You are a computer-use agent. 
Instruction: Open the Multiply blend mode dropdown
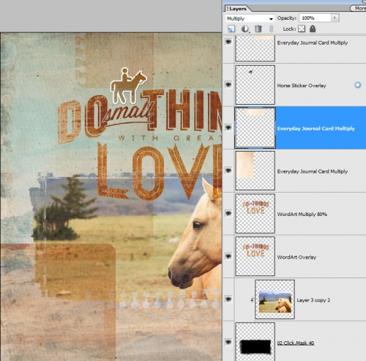tap(250, 18)
